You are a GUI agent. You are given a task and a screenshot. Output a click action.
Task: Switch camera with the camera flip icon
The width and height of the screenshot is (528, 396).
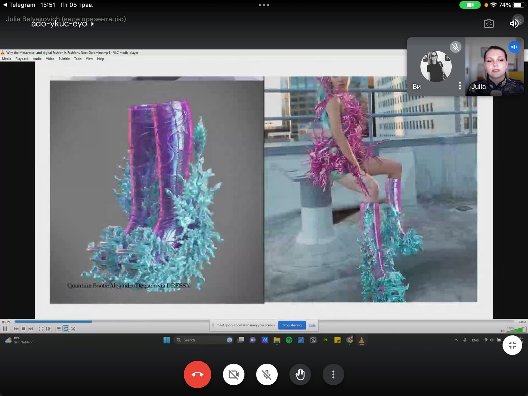[489, 24]
